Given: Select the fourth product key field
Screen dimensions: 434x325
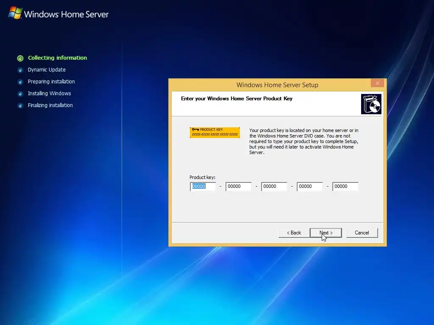Looking at the screenshot, I should (x=310, y=186).
